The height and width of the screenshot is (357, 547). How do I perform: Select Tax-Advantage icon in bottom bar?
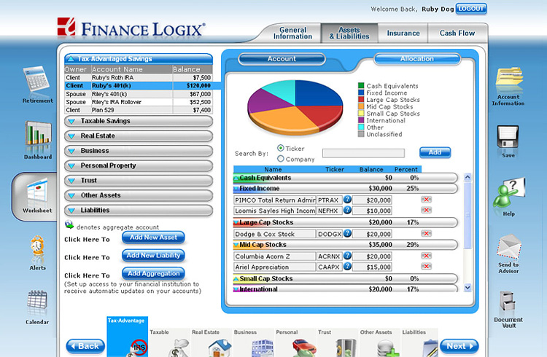pos(128,337)
